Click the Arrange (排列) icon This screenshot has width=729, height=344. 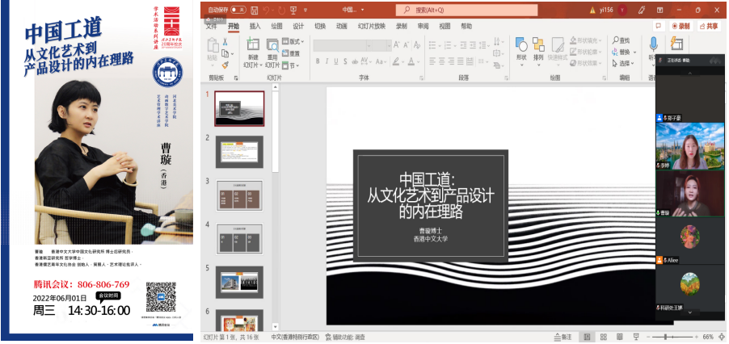coord(538,44)
